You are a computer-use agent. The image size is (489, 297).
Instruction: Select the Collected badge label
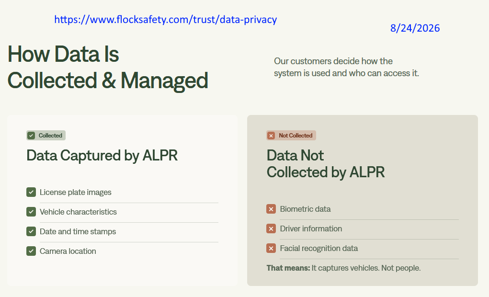point(50,136)
